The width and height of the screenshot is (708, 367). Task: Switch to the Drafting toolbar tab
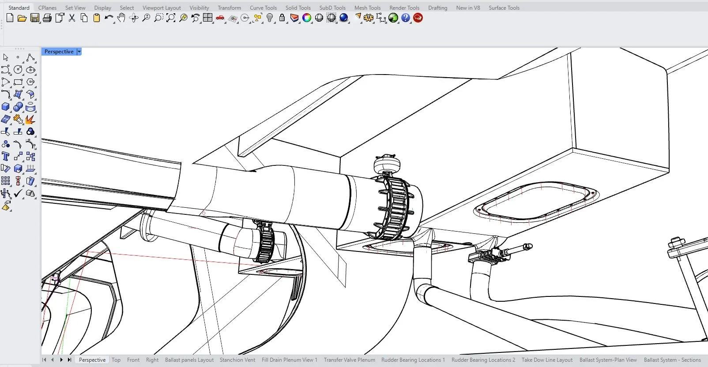(437, 7)
